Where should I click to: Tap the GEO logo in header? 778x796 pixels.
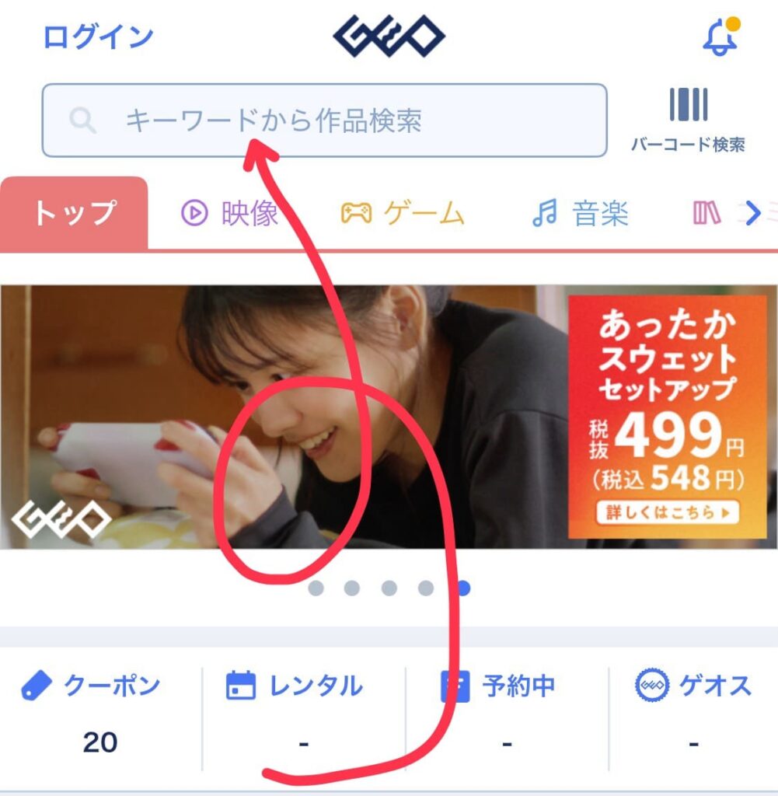389,36
